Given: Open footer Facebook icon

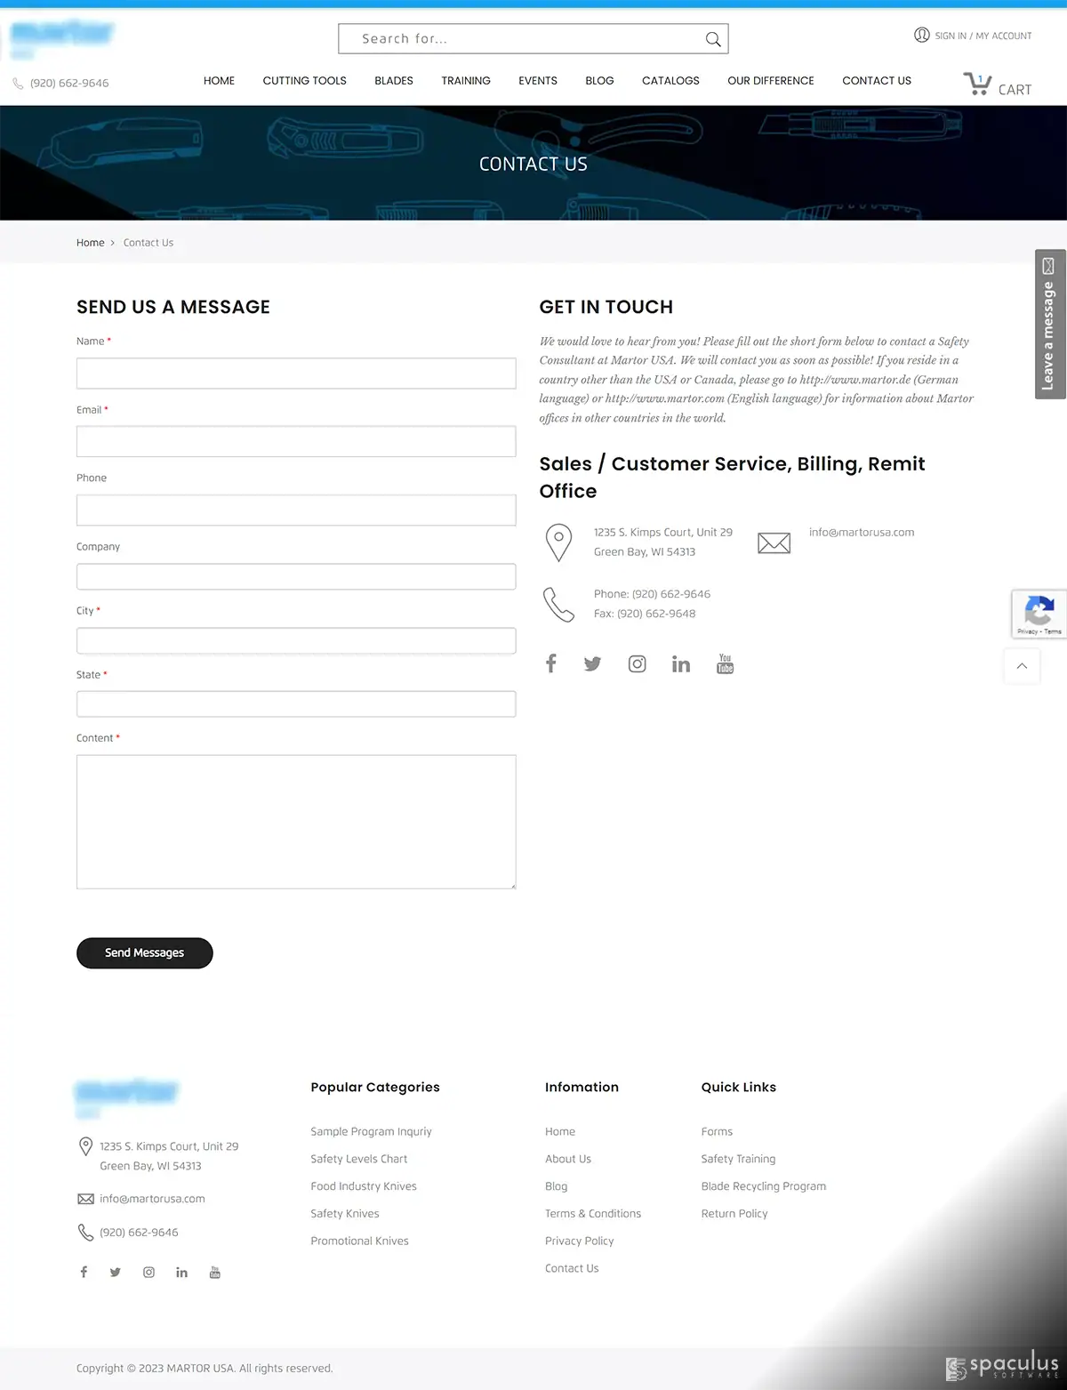Looking at the screenshot, I should (x=84, y=1272).
